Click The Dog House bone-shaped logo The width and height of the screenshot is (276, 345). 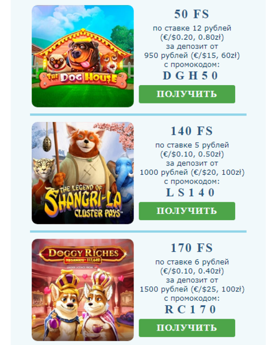[x=83, y=79]
